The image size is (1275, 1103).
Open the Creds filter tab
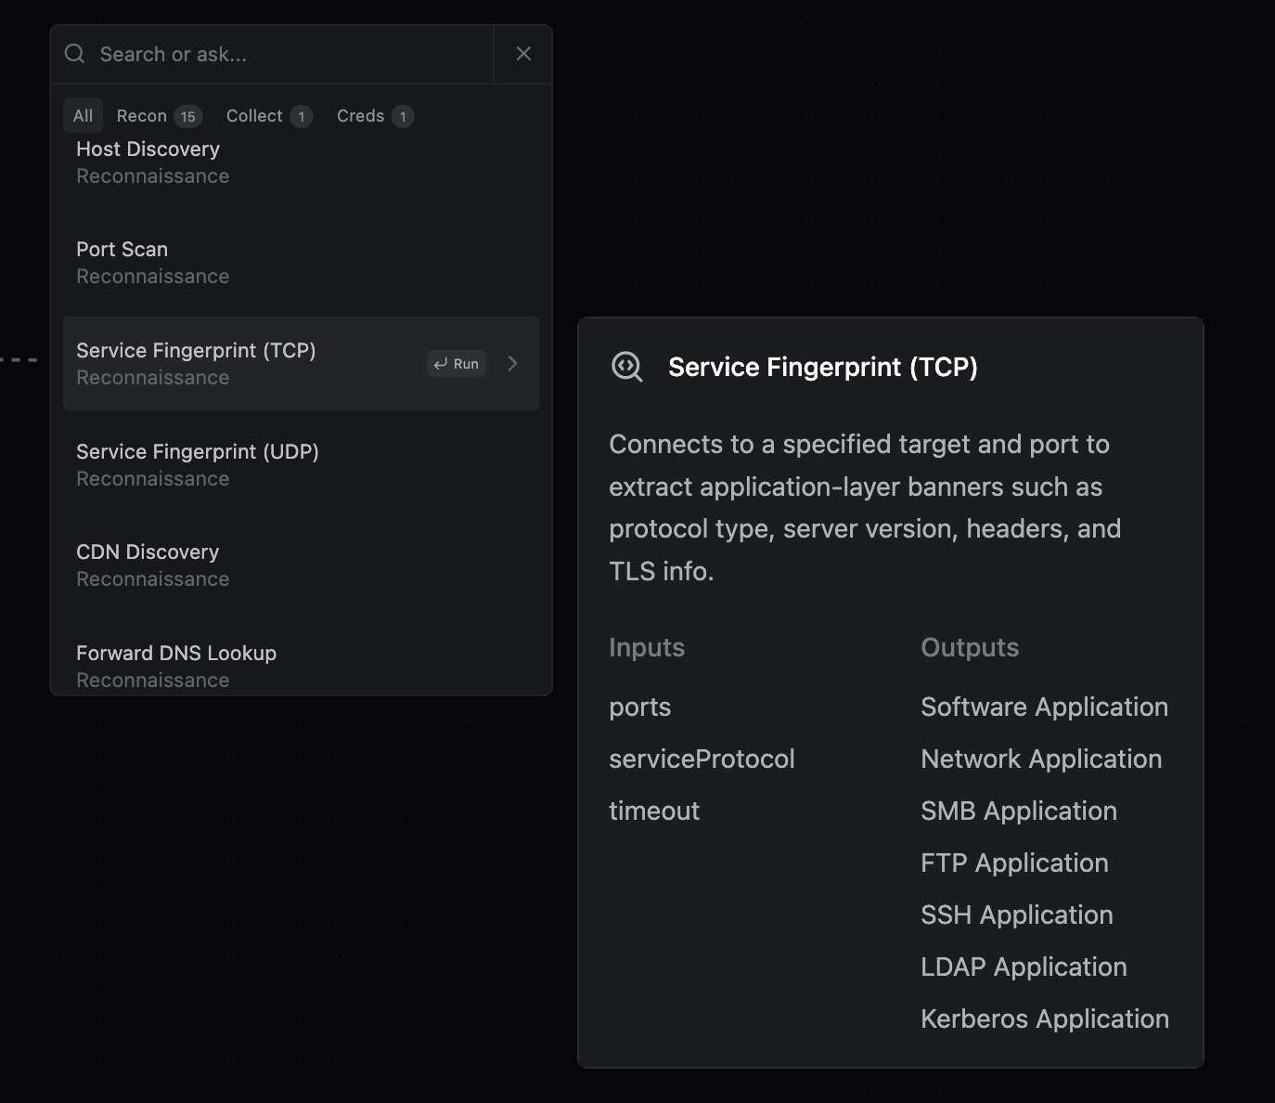tap(374, 116)
